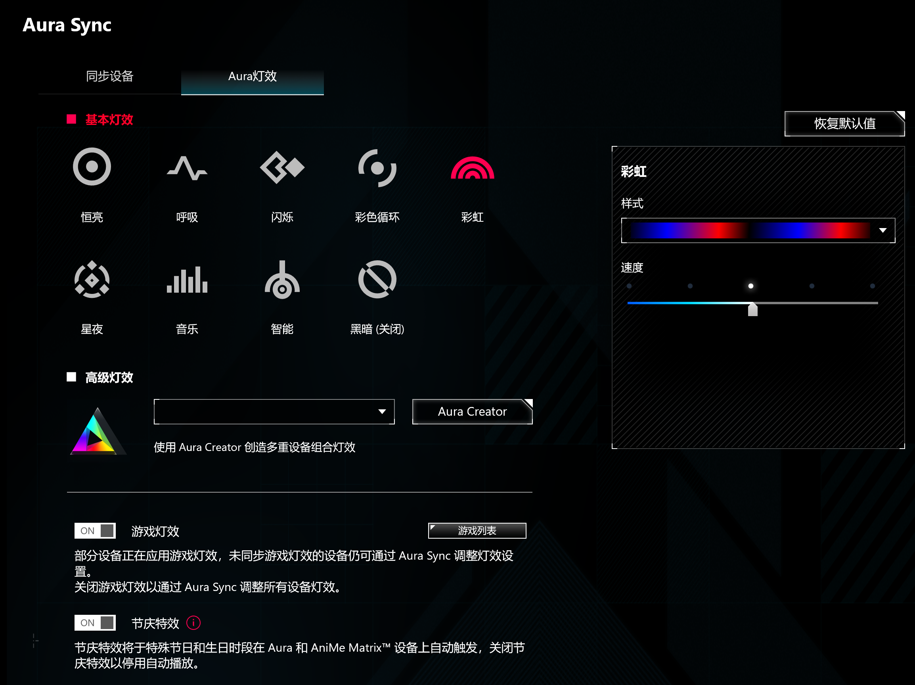Turn off the 游戏灯效 toggle
The image size is (915, 685).
coord(95,530)
